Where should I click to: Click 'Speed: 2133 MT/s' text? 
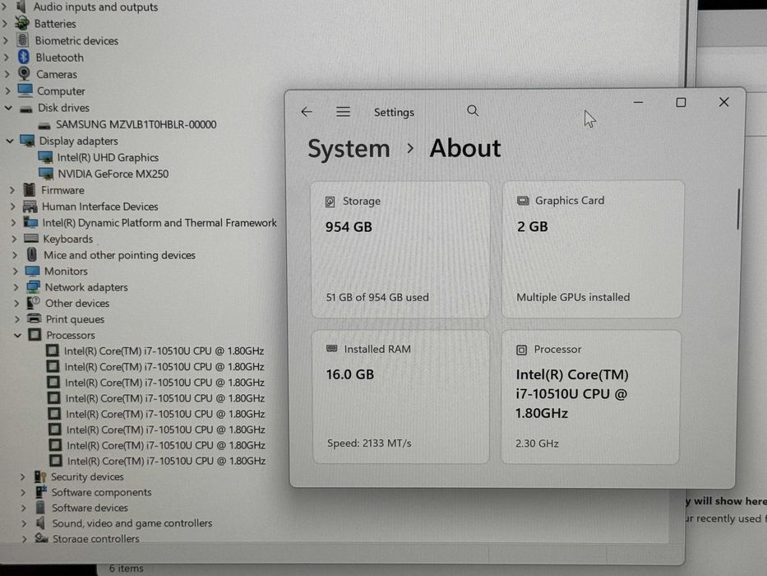(369, 444)
